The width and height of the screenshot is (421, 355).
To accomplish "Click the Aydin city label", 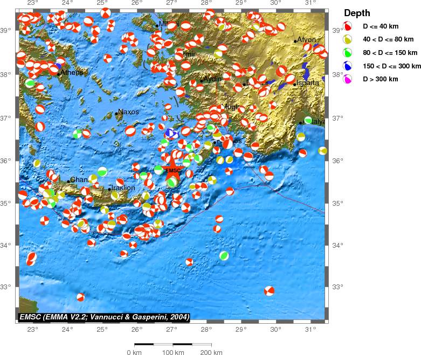I will tap(212, 79).
